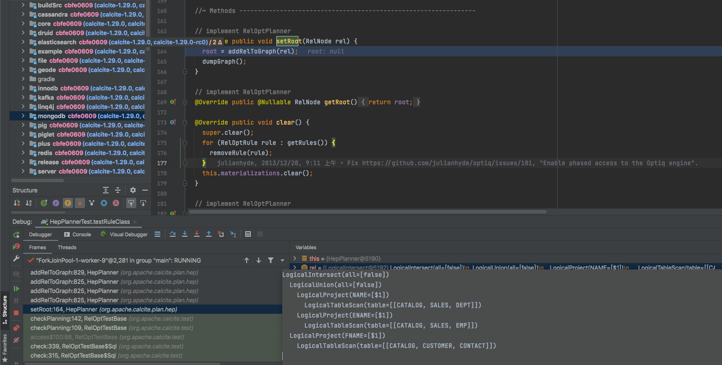
Task: Select previous frame up arrow
Action: click(247, 260)
